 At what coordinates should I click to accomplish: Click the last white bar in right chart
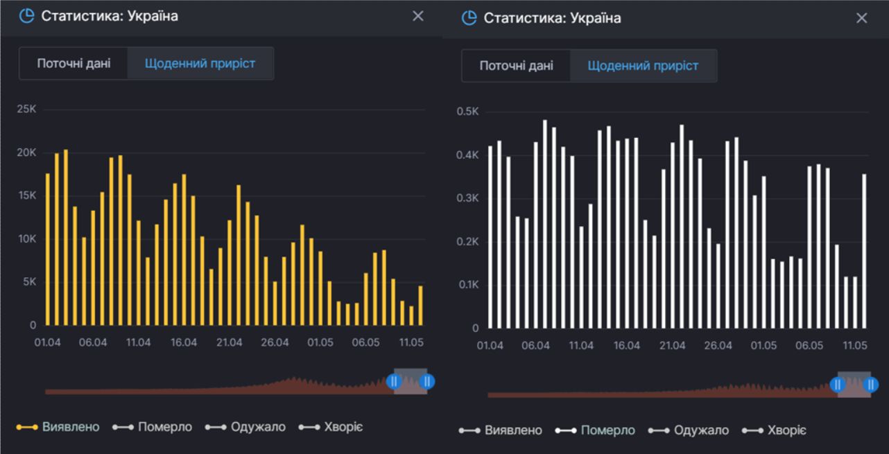click(x=864, y=251)
